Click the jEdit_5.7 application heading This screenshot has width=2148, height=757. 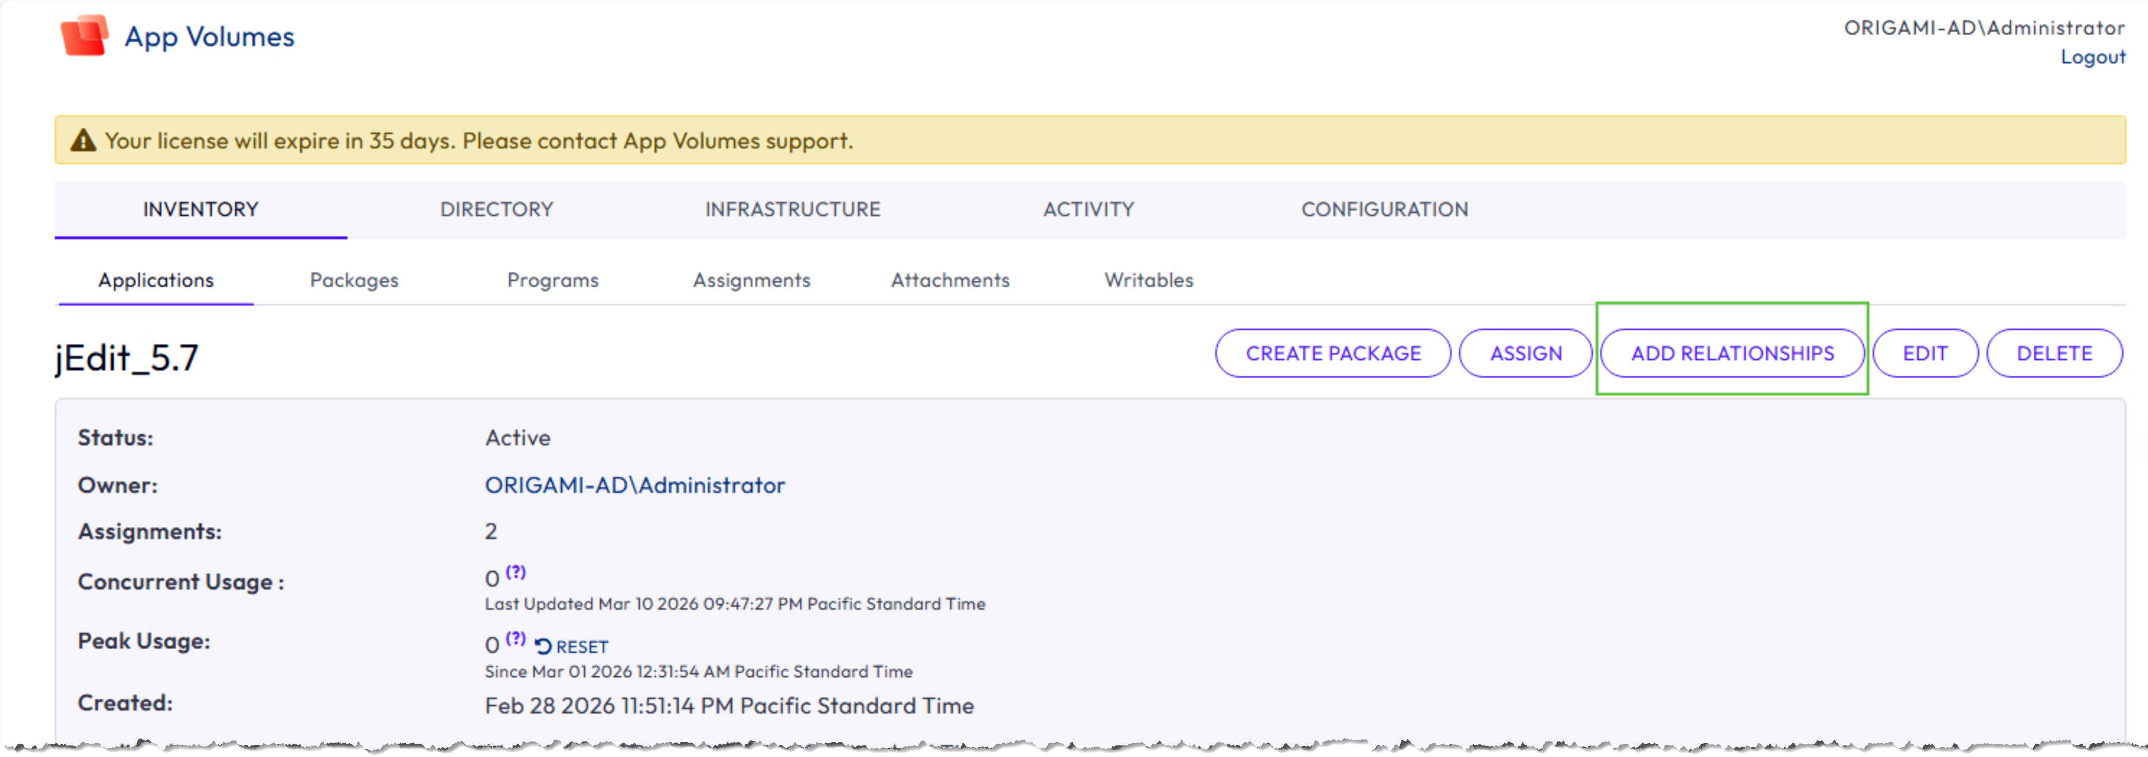tap(127, 357)
